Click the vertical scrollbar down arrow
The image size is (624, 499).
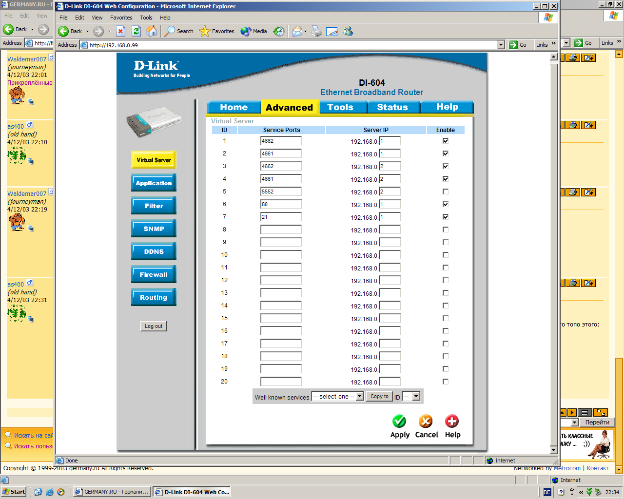point(553,450)
